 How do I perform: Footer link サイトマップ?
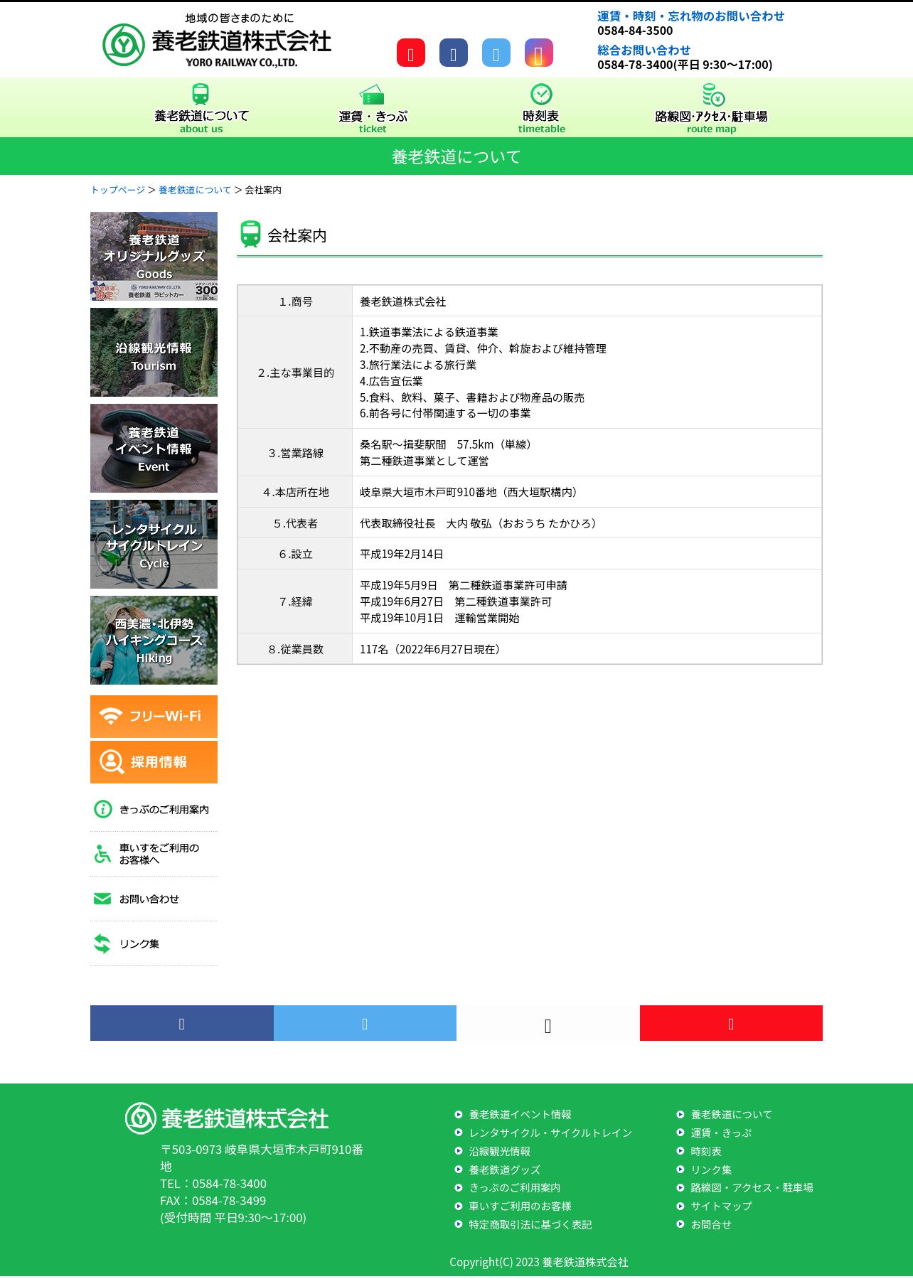[721, 1206]
